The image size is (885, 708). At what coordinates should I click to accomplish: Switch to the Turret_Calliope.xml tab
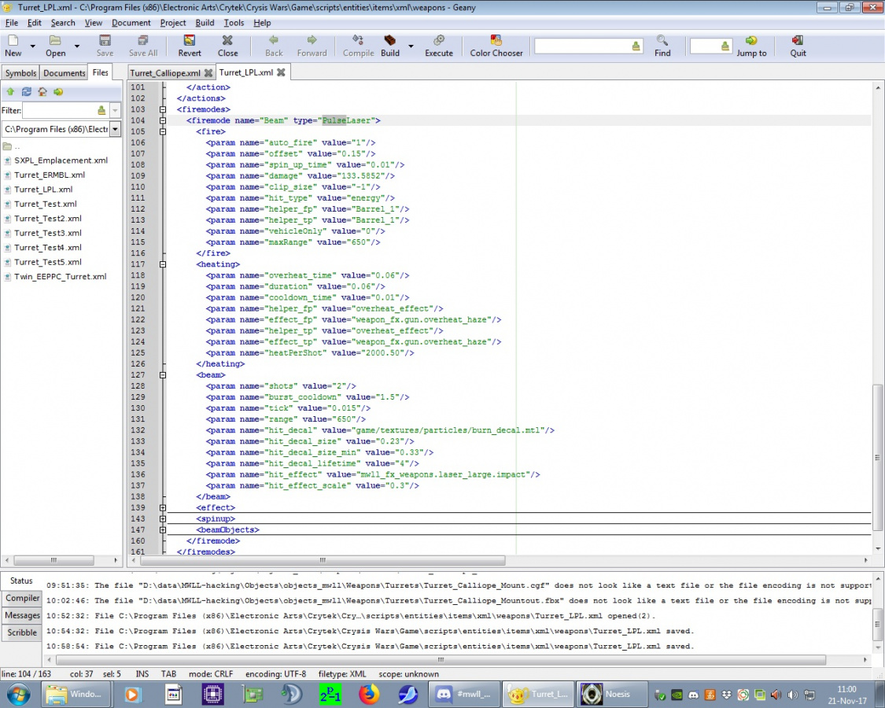(165, 73)
